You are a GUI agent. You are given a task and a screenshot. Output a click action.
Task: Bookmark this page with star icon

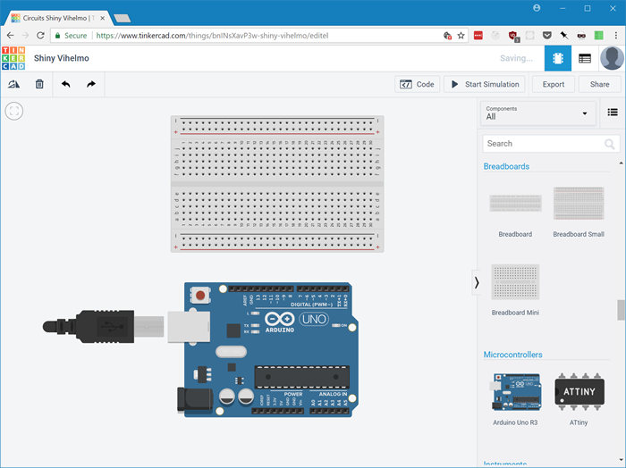[x=461, y=36]
